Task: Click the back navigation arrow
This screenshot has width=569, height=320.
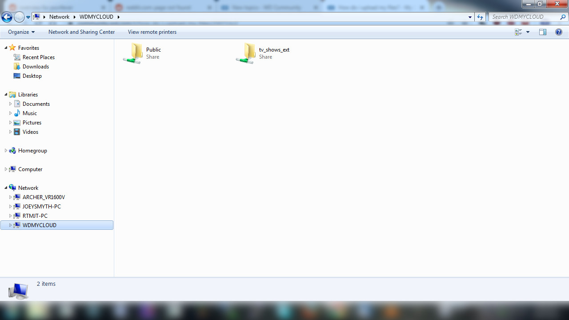Action: (7, 16)
